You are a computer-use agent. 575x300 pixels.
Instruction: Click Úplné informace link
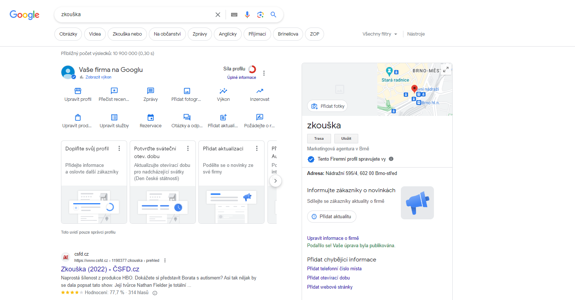[242, 77]
